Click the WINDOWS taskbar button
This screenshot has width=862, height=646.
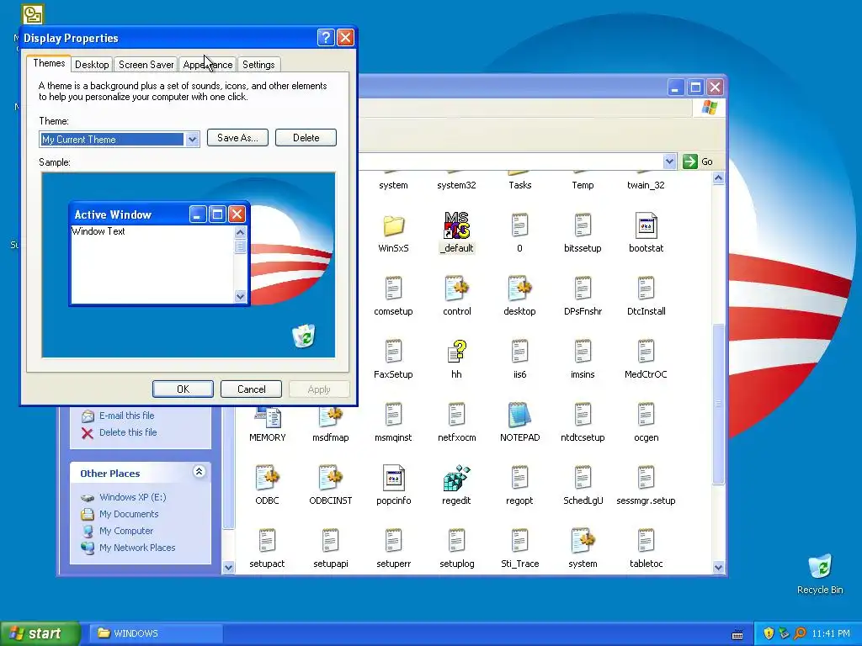coord(156,633)
